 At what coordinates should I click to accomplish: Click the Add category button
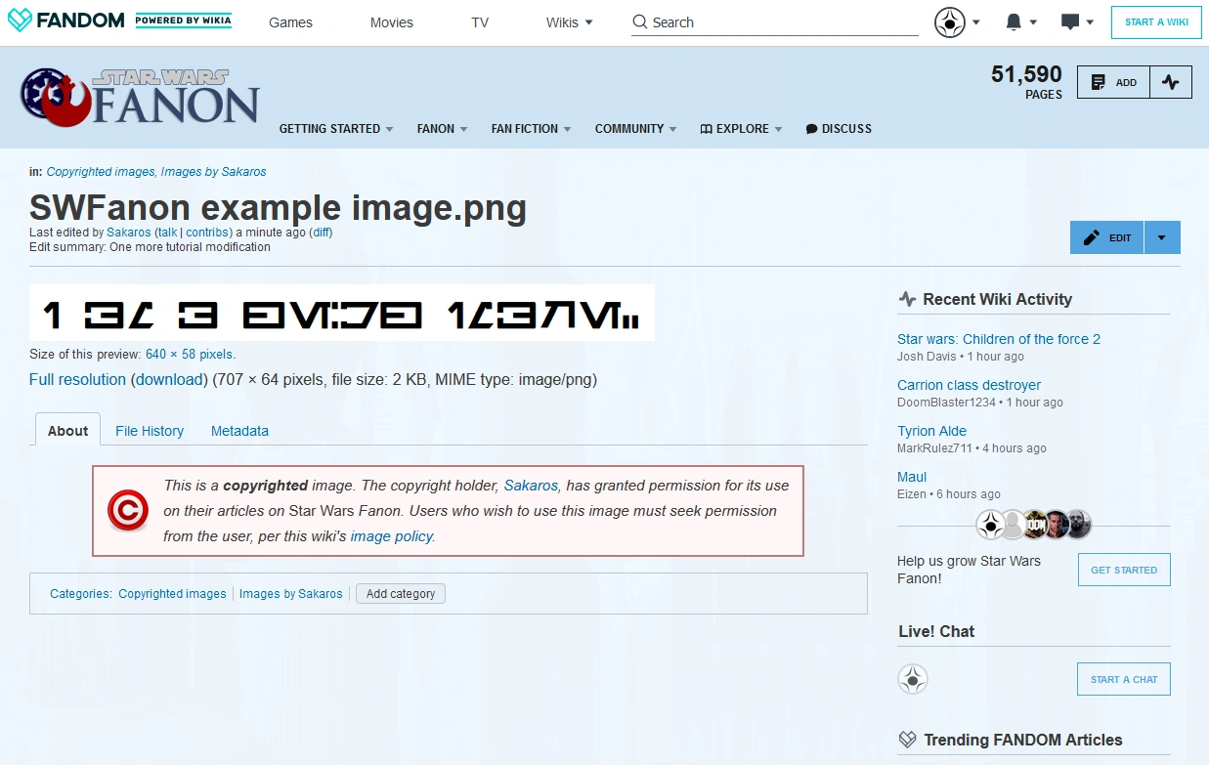401,594
